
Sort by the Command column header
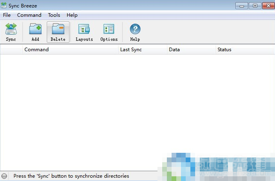pyautogui.click(x=71, y=50)
